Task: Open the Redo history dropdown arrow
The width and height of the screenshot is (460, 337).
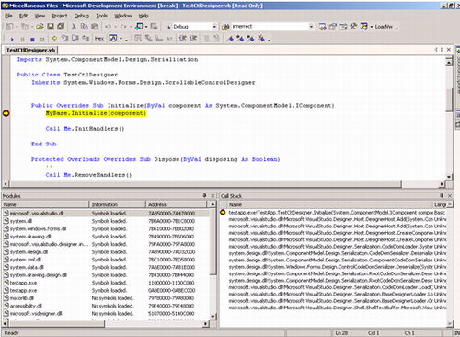Action: tap(131, 27)
